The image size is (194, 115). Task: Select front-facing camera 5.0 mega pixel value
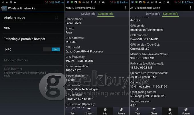coord(148,96)
